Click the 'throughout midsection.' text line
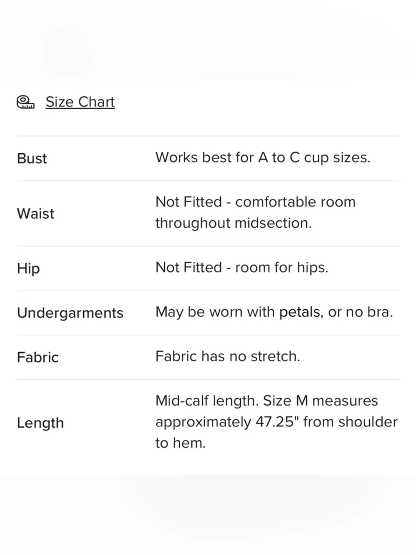Image resolution: width=416 pixels, height=555 pixels. (x=233, y=223)
